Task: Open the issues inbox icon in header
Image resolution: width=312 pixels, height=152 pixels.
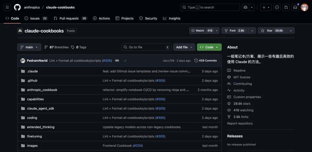Action: click(x=277, y=7)
